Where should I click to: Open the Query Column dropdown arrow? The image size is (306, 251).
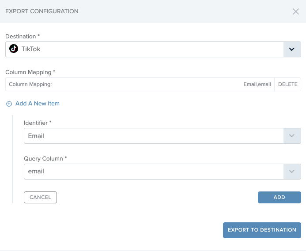tap(292, 172)
